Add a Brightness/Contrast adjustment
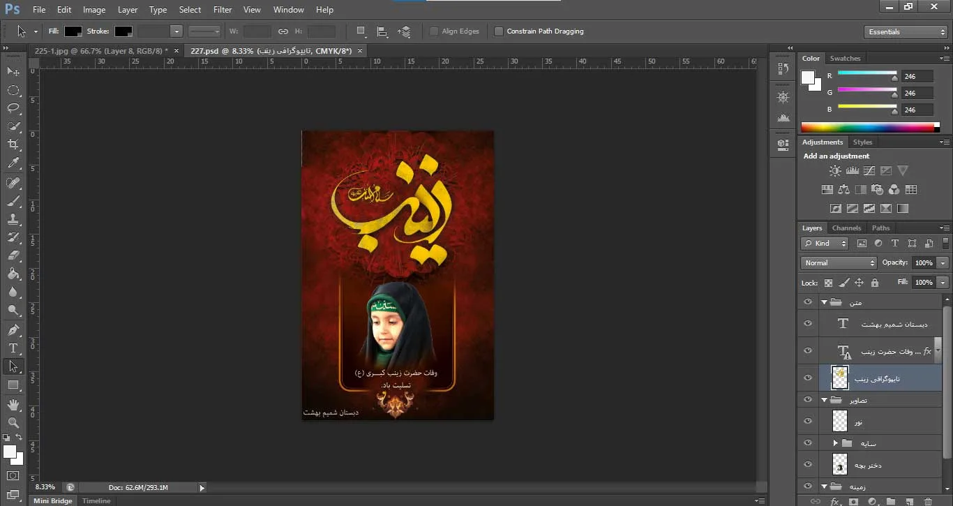Image resolution: width=953 pixels, height=506 pixels. tap(835, 171)
